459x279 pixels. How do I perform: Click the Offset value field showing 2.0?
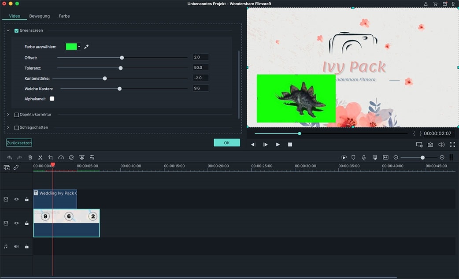coord(201,57)
